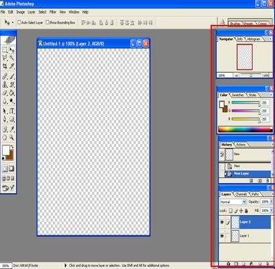Select the New Layer history state
This screenshot has width=275, height=269.
[245, 174]
